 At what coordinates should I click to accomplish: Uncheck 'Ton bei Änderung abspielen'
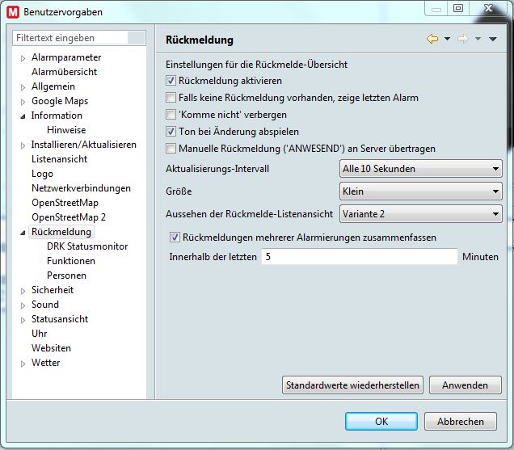pos(171,132)
